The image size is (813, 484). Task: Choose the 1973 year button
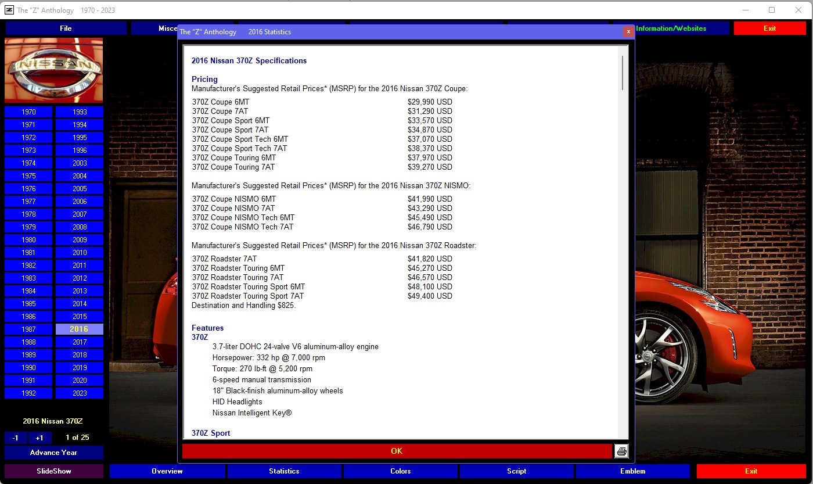pyautogui.click(x=28, y=150)
